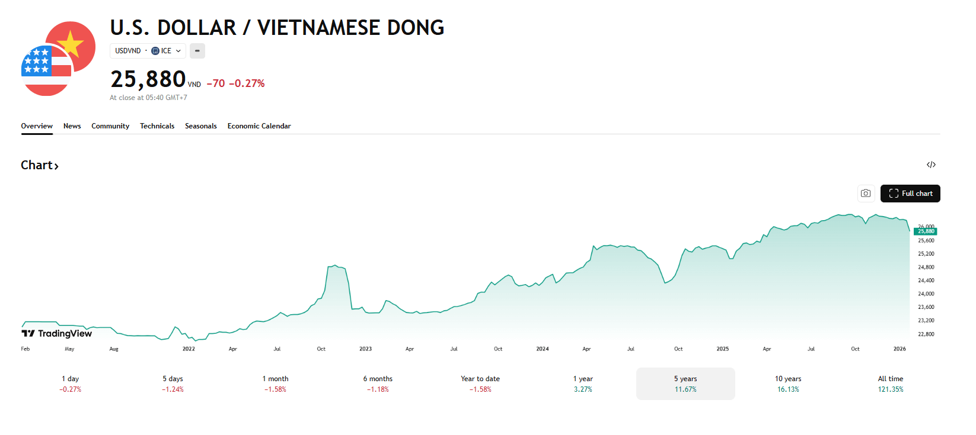Click the USD/VND flag pair logo

pos(58,59)
